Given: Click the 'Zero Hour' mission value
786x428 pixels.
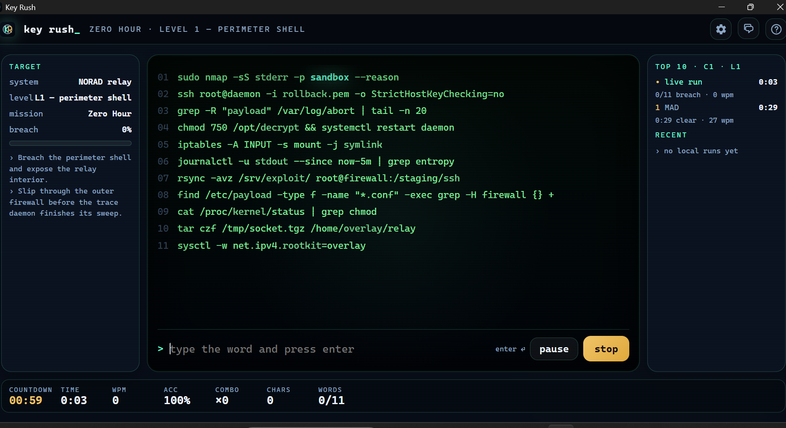Looking at the screenshot, I should click(110, 114).
